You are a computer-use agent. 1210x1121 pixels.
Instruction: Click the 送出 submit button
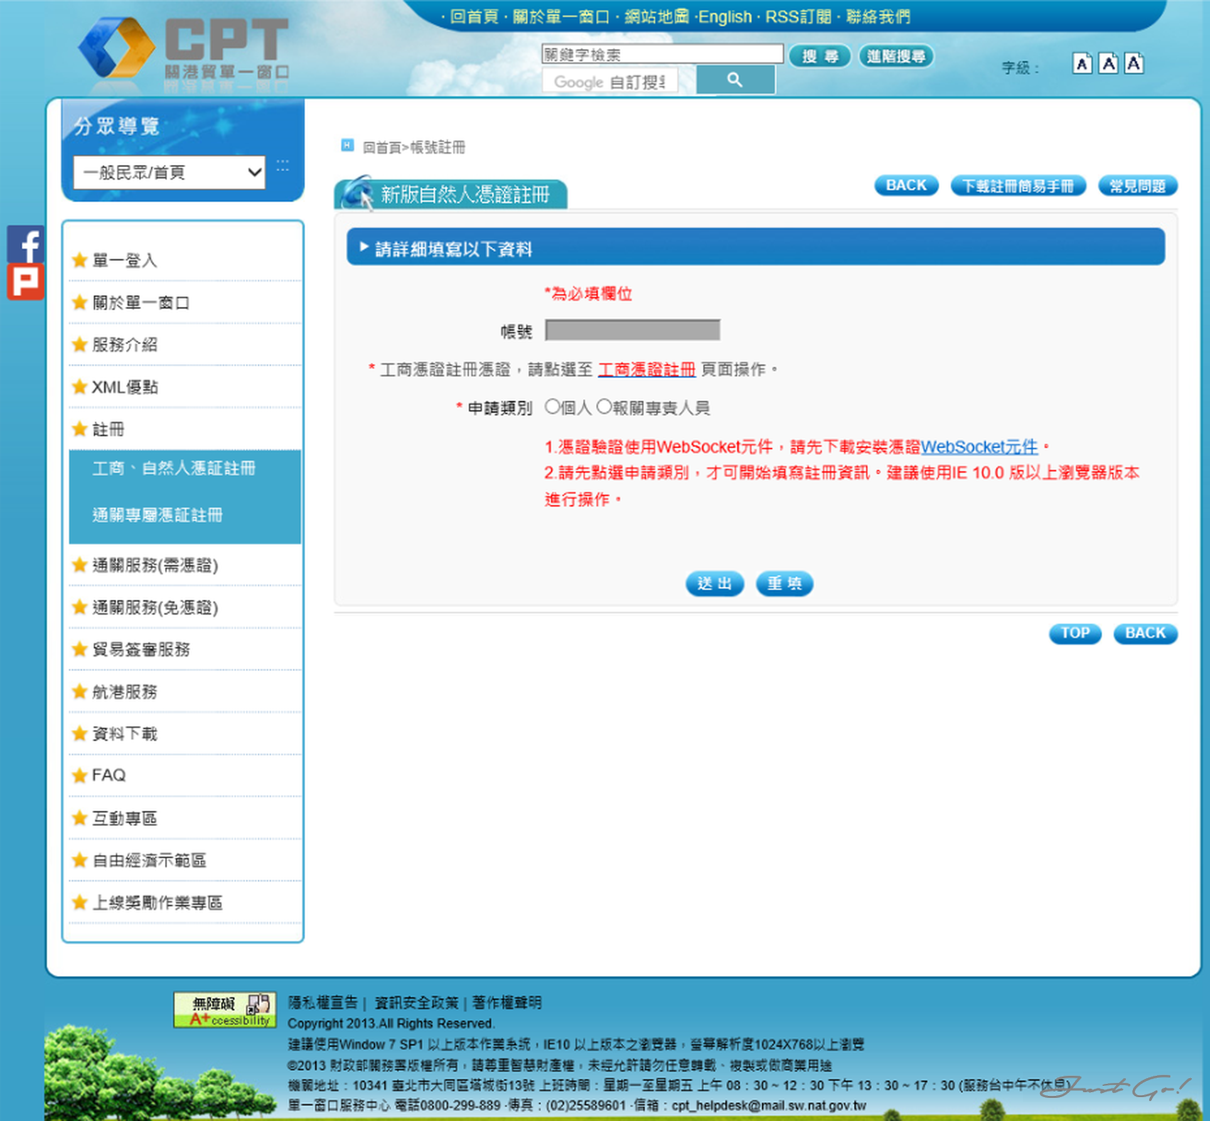coord(714,584)
